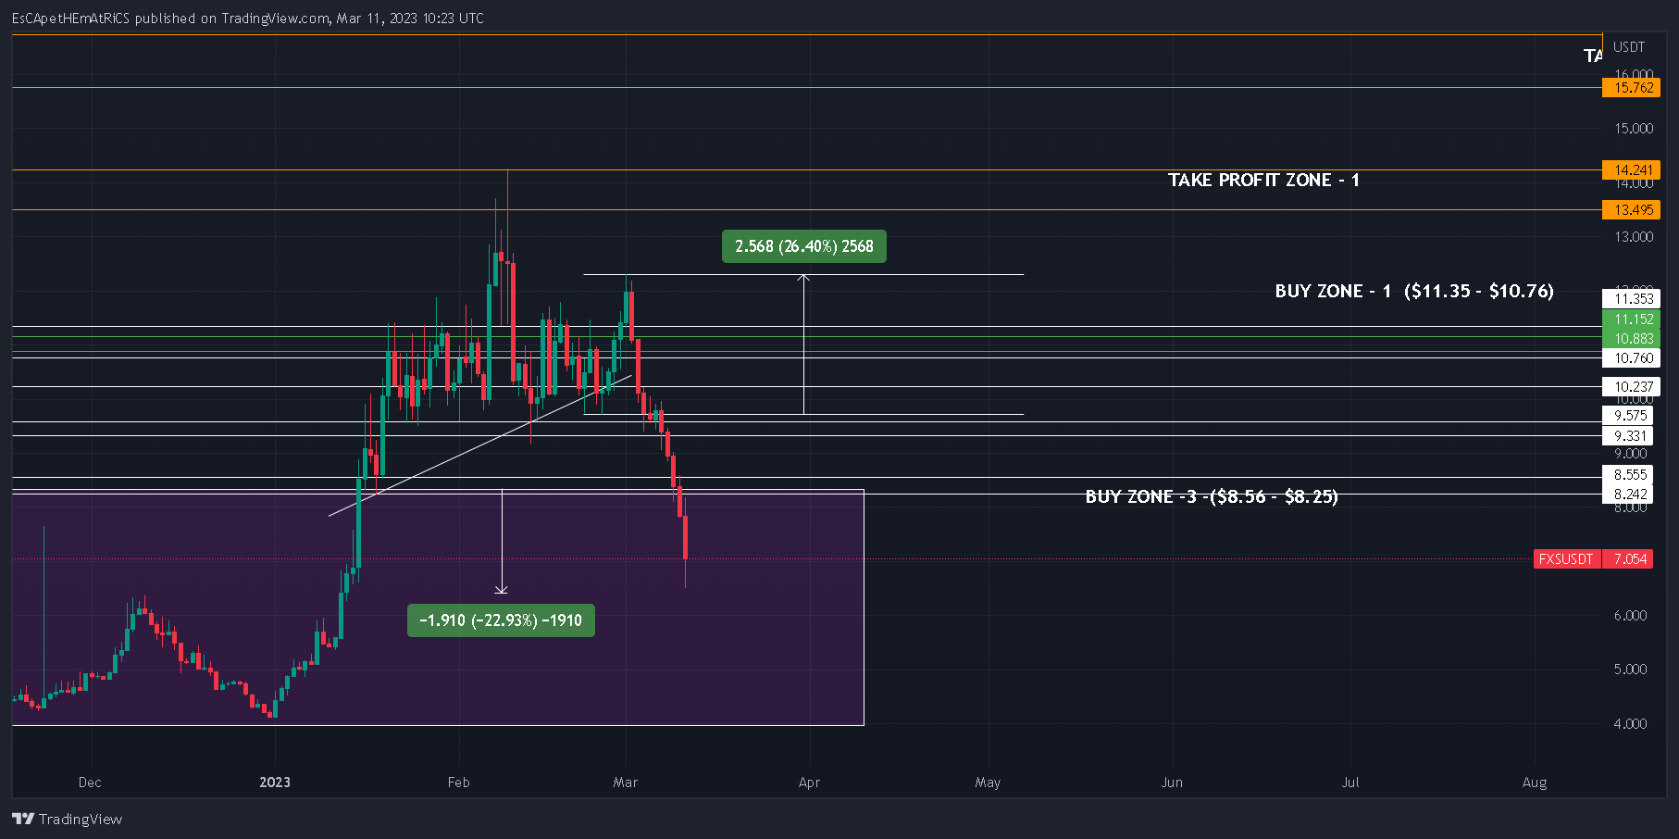The height and width of the screenshot is (839, 1679).
Task: Select the 14.241 orange price label
Action: pos(1631,170)
